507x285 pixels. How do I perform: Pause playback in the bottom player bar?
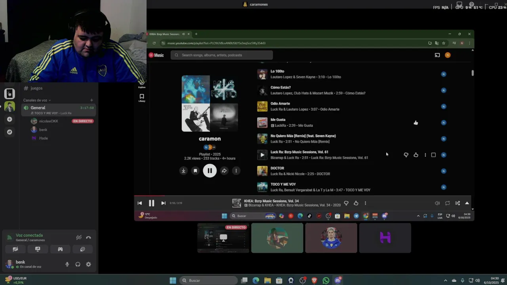click(151, 203)
